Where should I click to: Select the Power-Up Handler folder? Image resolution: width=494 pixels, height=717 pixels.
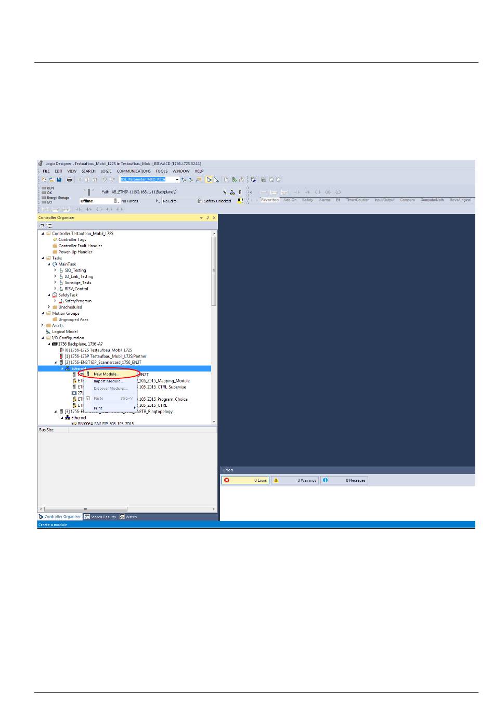point(75,252)
